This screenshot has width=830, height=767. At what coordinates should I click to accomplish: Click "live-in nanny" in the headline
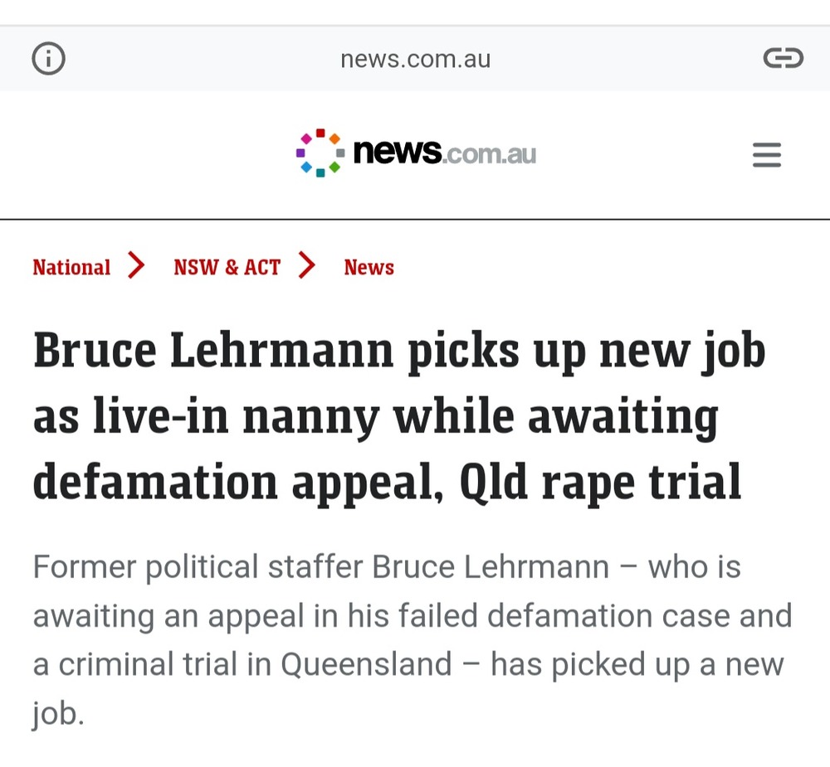tap(237, 418)
